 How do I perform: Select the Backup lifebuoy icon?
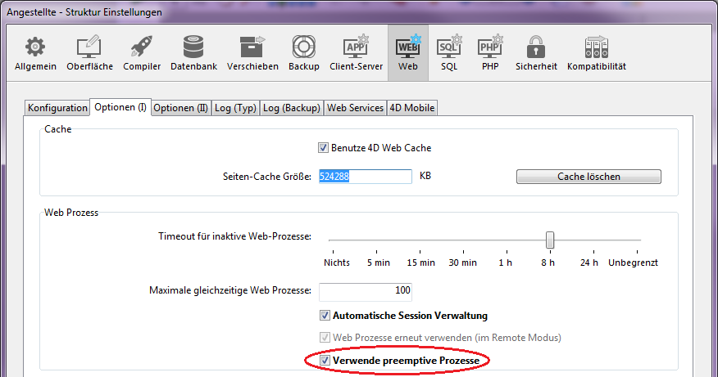pyautogui.click(x=303, y=47)
